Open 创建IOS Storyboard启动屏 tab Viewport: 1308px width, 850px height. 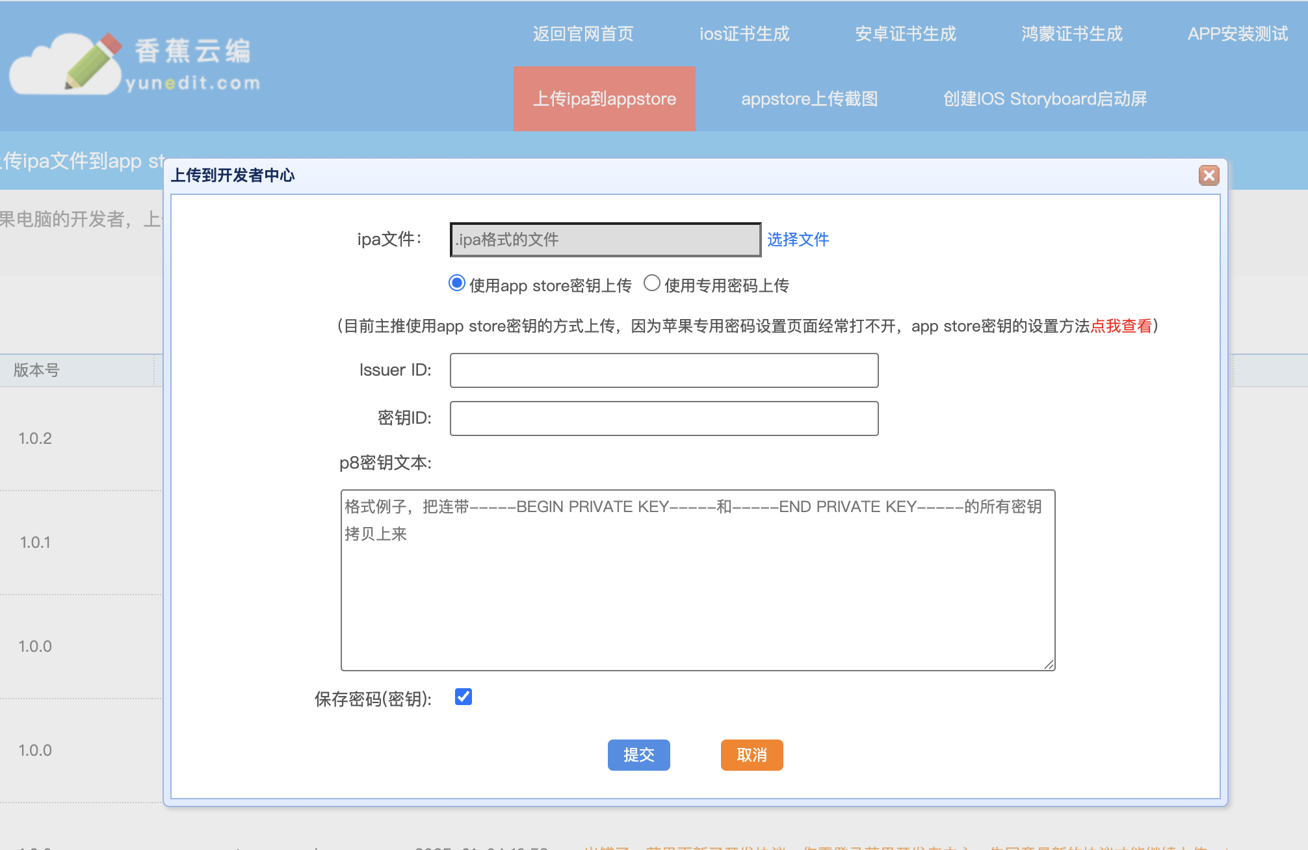1045,99
